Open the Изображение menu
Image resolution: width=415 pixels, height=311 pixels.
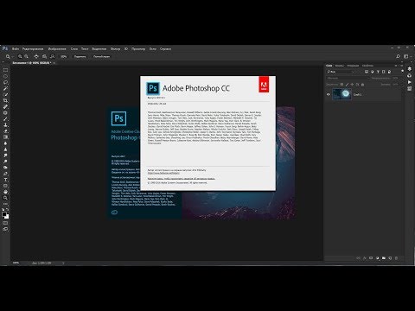[57, 49]
